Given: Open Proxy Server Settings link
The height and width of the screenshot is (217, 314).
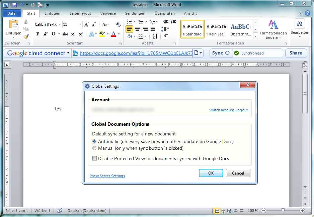Looking at the screenshot, I should (107, 176).
